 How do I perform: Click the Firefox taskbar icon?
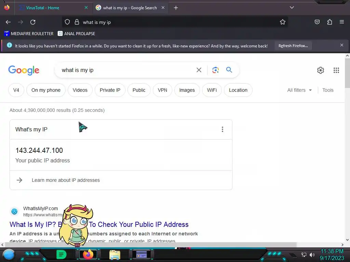click(88, 254)
